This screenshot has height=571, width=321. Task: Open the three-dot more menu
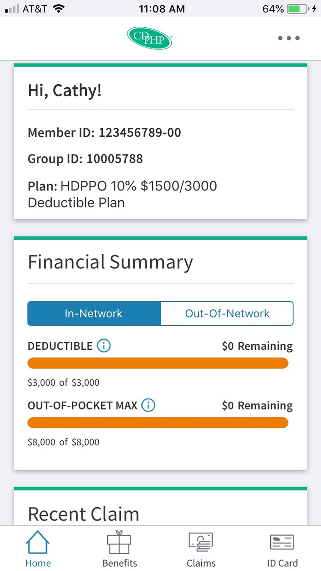tap(289, 38)
